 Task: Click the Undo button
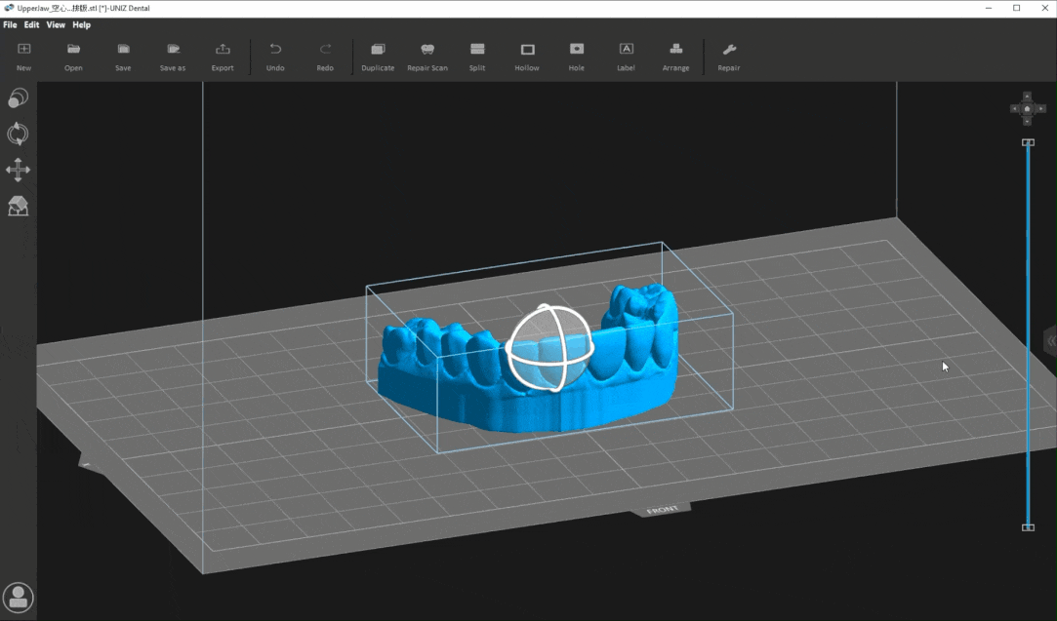coord(275,57)
